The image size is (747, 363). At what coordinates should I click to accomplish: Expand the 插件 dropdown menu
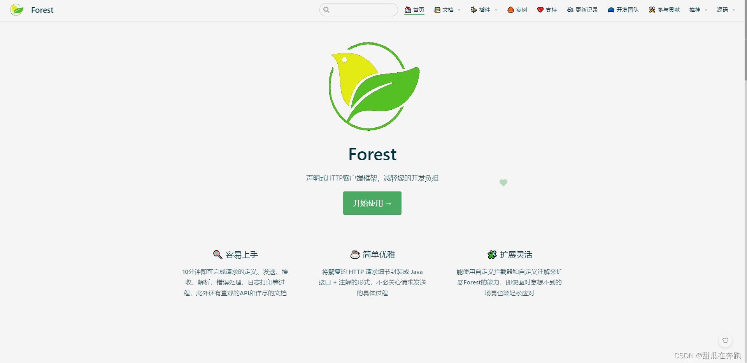click(x=496, y=9)
